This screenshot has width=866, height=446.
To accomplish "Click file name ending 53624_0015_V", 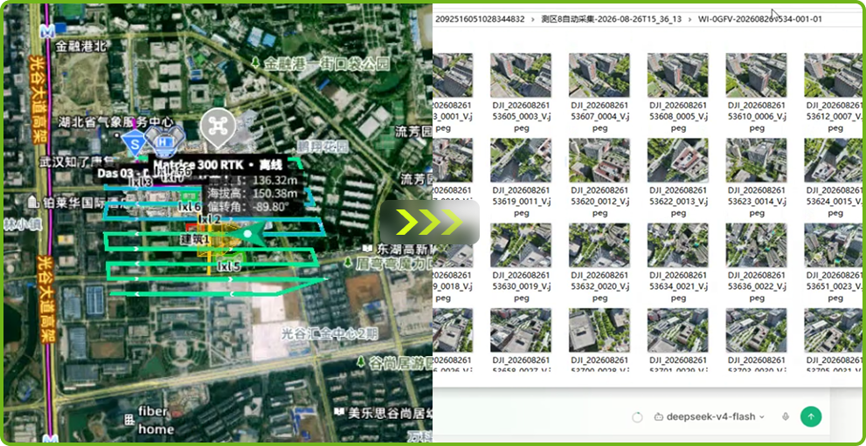I will click(x=834, y=202).
